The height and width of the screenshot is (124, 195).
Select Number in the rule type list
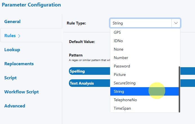(144, 58)
